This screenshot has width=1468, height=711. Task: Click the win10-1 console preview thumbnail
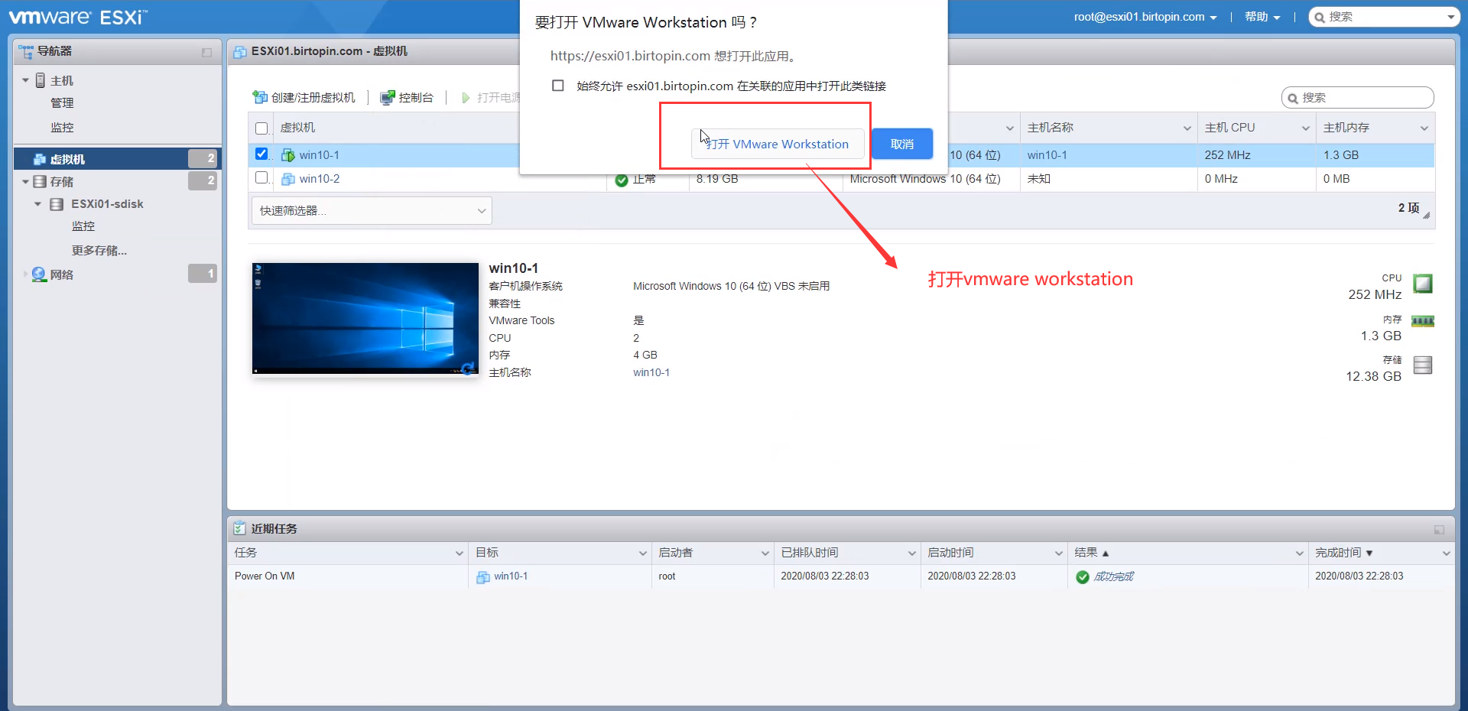[365, 318]
